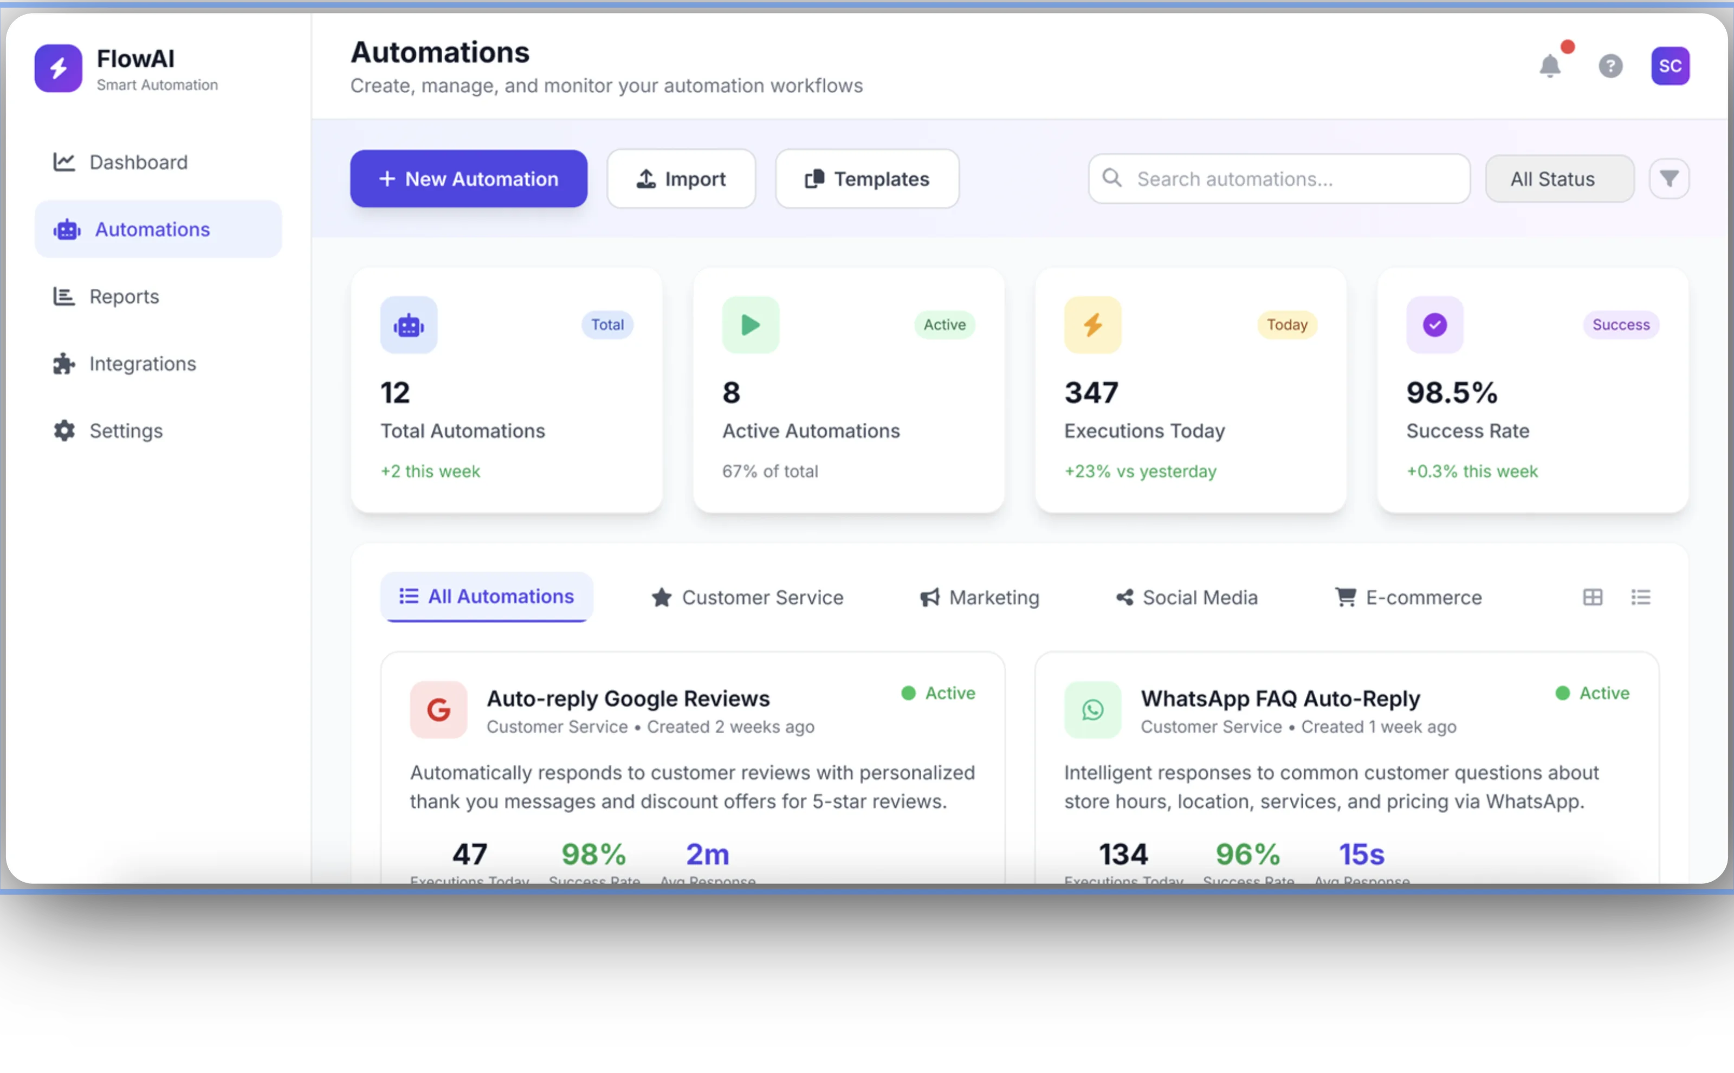The width and height of the screenshot is (1734, 1073).
Task: Click the '+23% vs yesterday' text
Action: pyautogui.click(x=1140, y=471)
